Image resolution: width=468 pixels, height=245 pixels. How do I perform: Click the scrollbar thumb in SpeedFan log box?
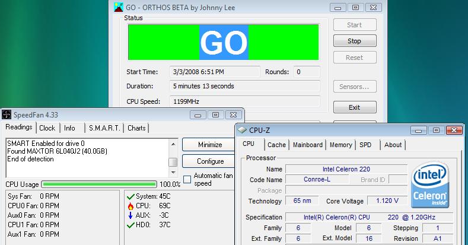(173, 162)
